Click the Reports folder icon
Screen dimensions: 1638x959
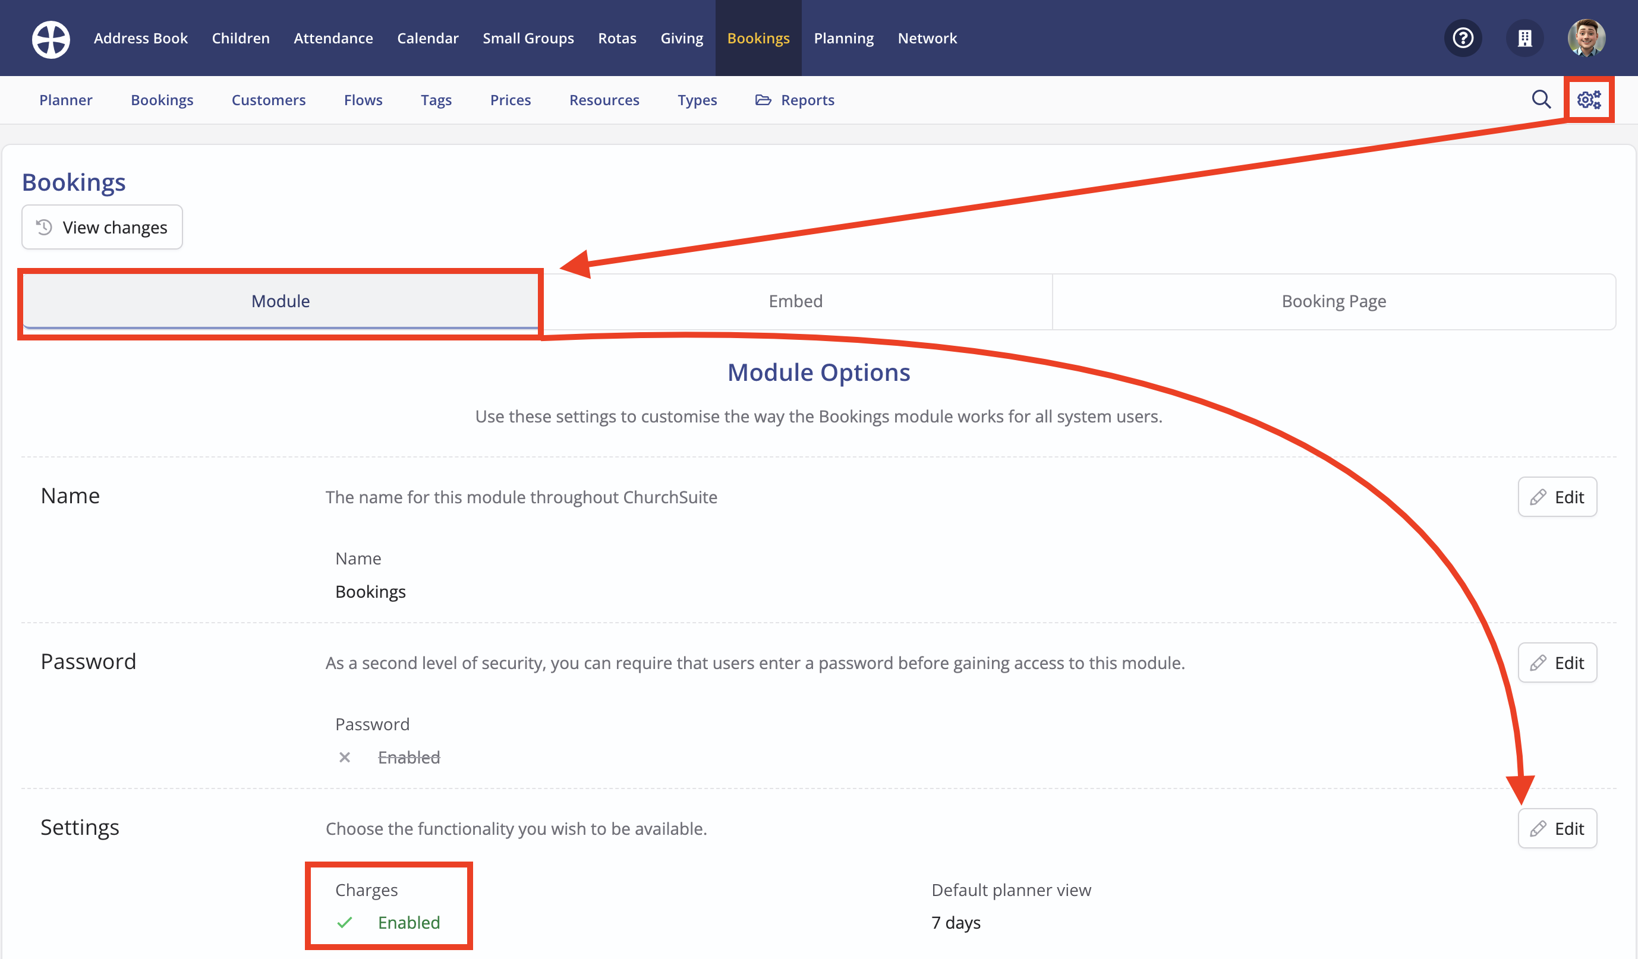(x=763, y=100)
